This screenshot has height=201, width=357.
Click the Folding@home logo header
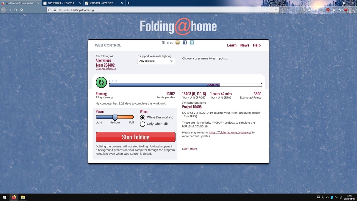point(178,26)
